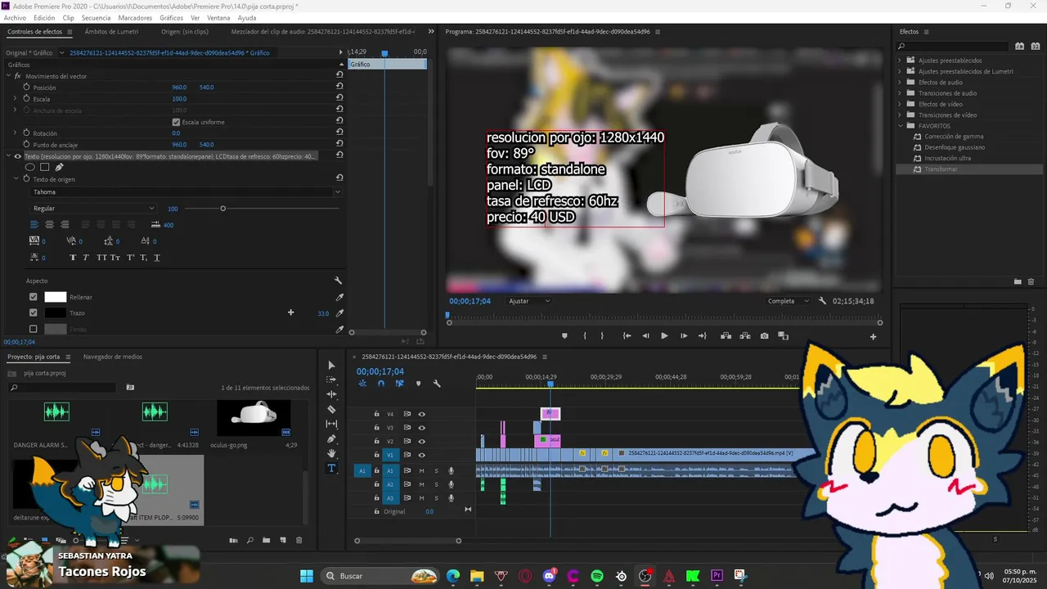Open Marcadores menu
Viewport: 1047px width, 589px height.
[x=135, y=17]
